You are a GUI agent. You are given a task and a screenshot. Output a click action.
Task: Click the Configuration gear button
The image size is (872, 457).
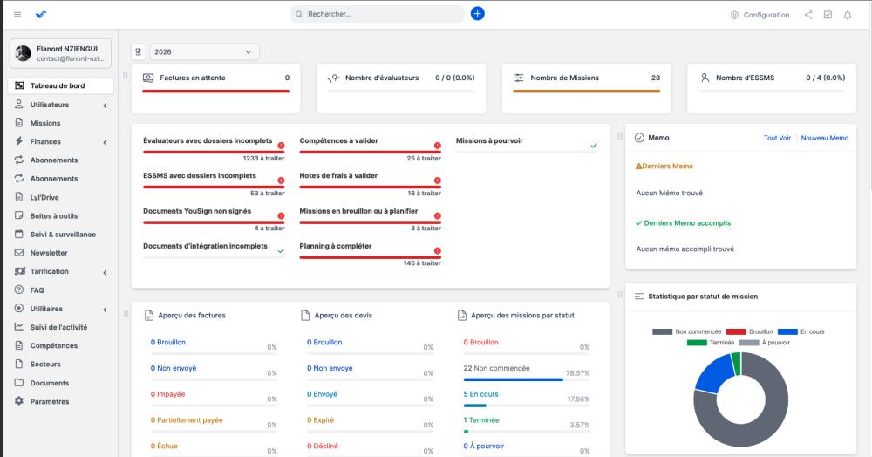coord(760,15)
